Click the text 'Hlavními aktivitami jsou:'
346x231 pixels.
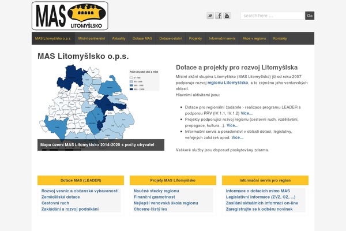pyautogui.click(x=198, y=95)
